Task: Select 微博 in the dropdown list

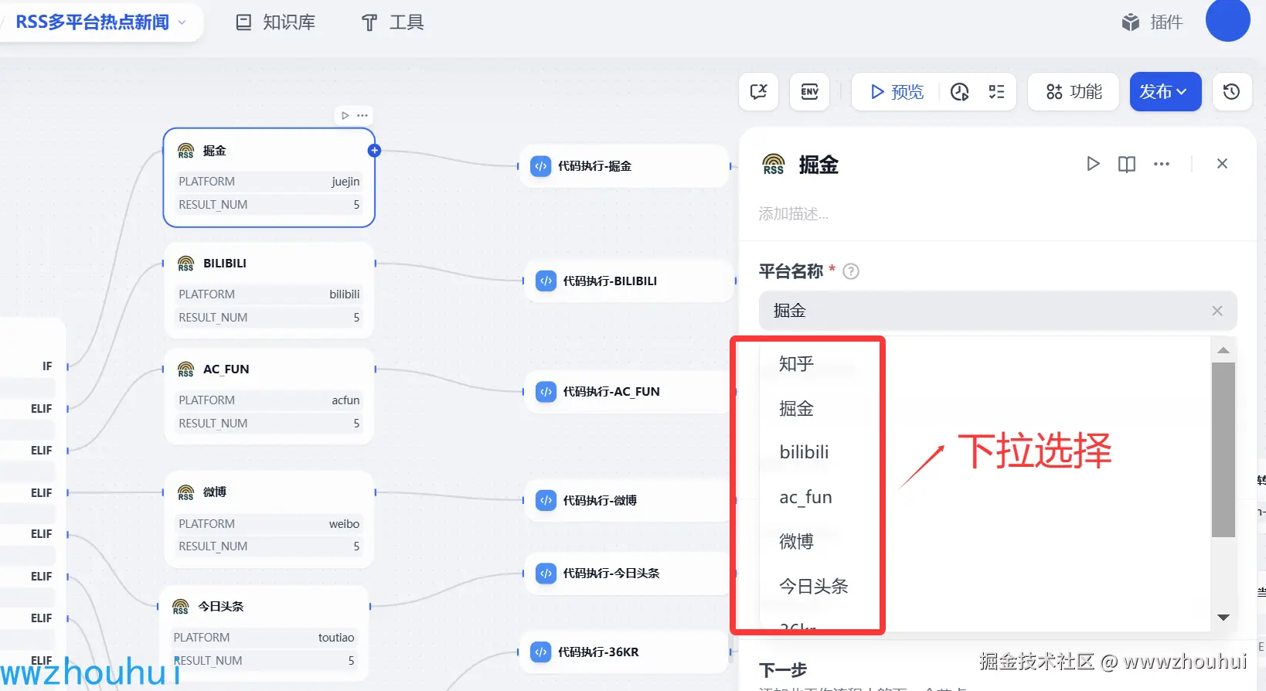Action: [x=797, y=541]
